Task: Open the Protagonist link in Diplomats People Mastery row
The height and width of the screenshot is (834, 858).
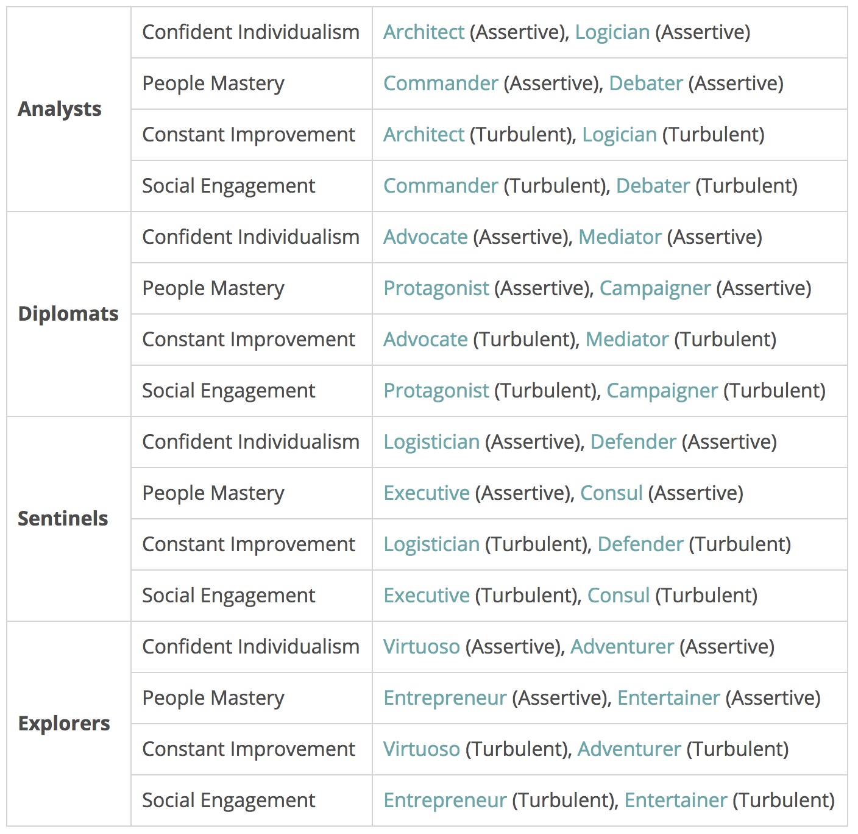Action: (436, 288)
